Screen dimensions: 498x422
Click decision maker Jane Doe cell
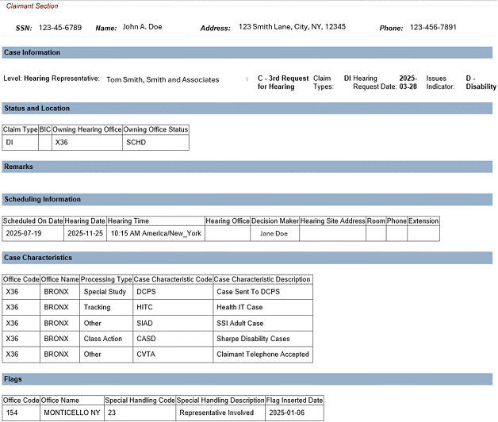click(x=274, y=234)
